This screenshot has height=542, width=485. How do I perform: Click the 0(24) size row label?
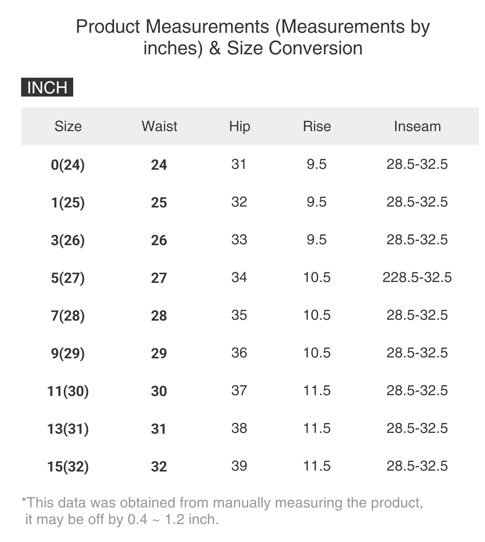point(68,165)
